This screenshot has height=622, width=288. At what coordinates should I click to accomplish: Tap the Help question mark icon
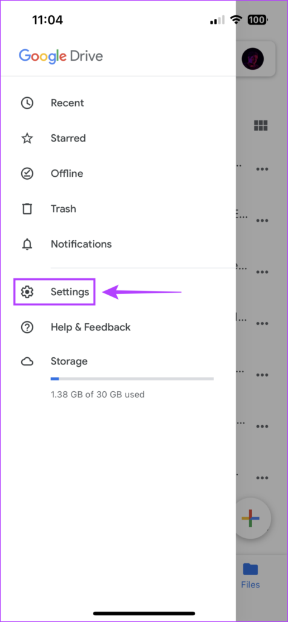point(27,327)
